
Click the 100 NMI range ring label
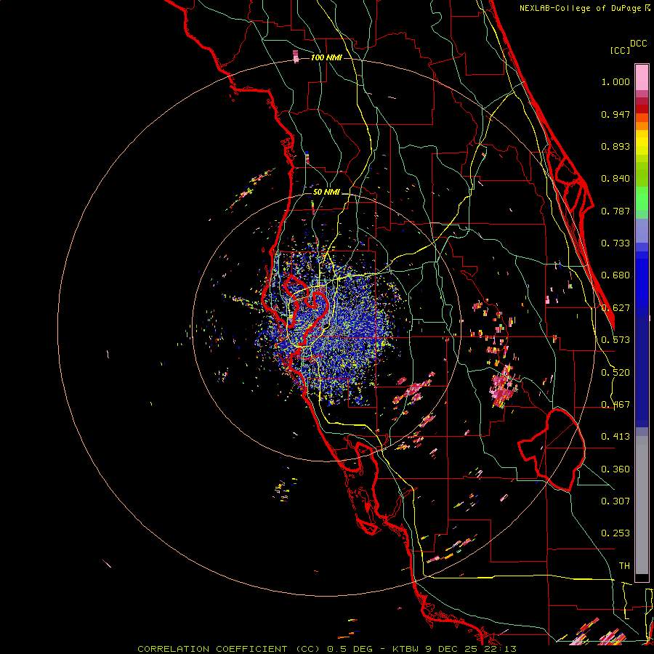pos(326,57)
